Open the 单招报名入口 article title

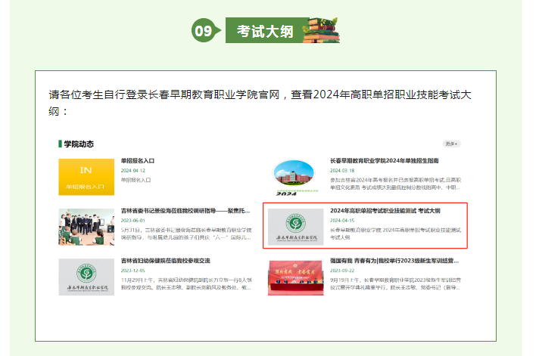(x=138, y=161)
